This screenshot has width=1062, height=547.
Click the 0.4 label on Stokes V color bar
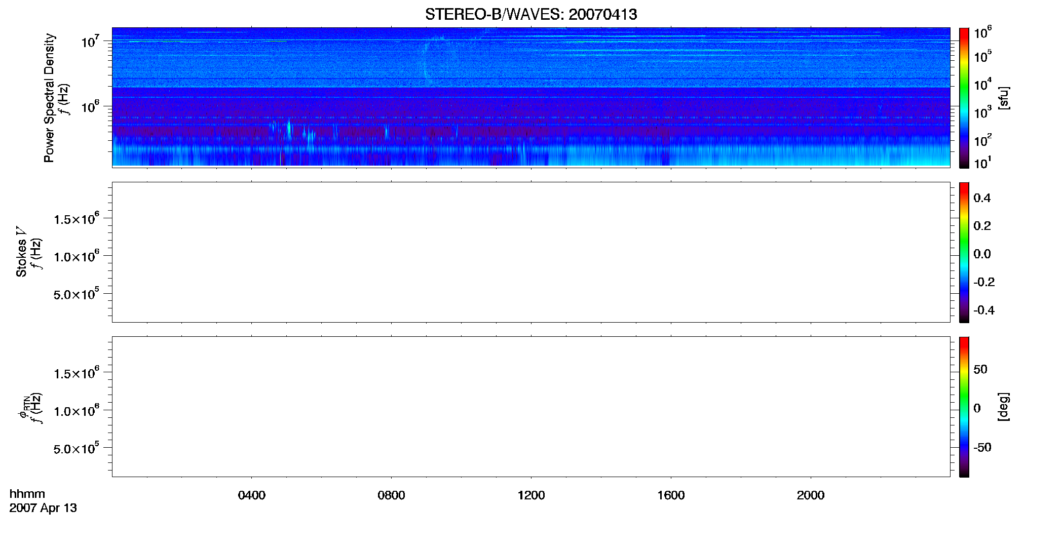(x=982, y=198)
